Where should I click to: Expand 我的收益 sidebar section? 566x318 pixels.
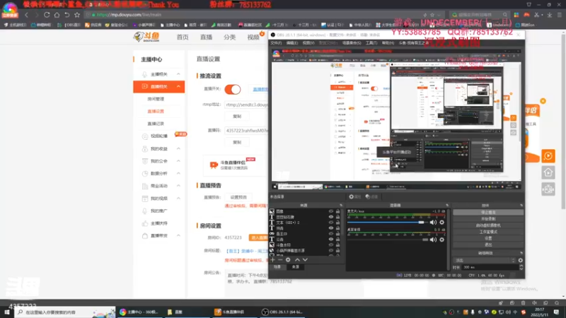pos(178,148)
